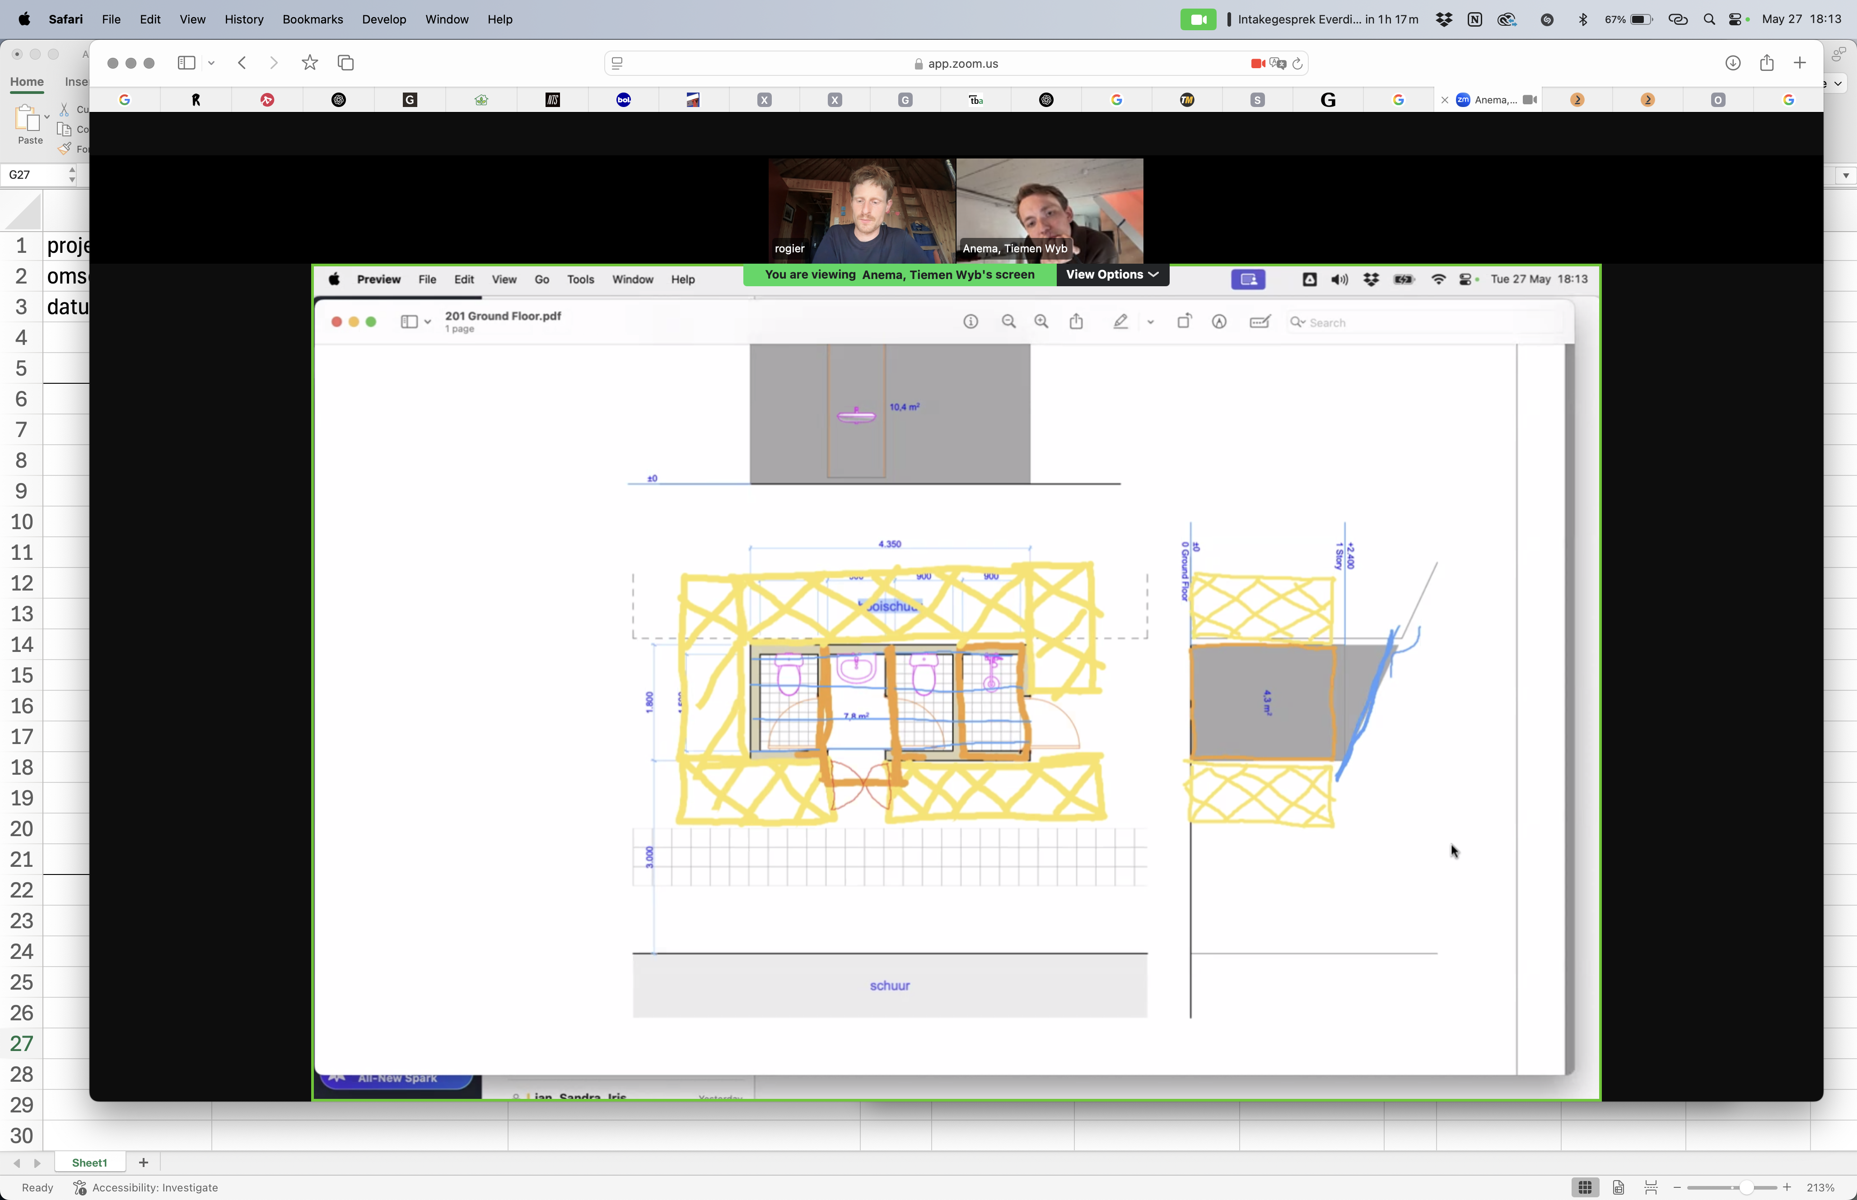Open sidebar toggle dropdown arrow in Safari
Viewport: 1857px width, 1200px height.
tap(211, 63)
